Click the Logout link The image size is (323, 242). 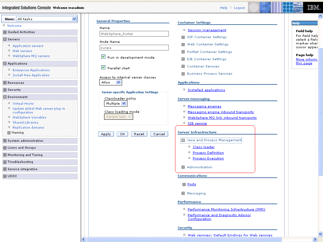tap(239, 8)
